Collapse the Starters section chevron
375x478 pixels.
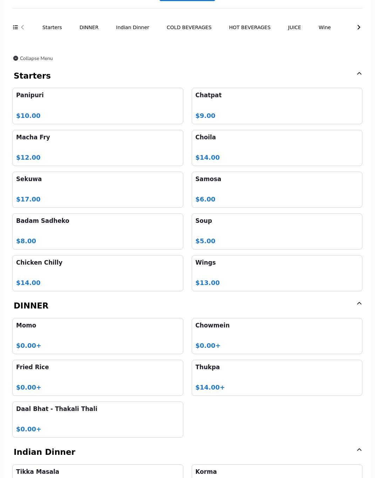coord(359,73)
